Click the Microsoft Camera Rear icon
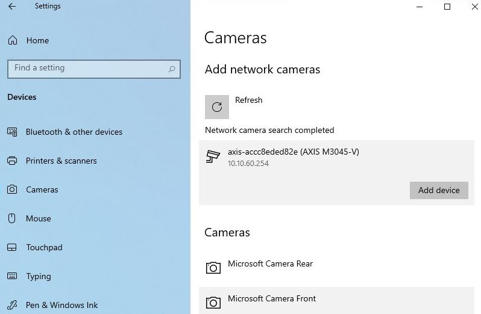This screenshot has height=314, width=481. point(213,268)
